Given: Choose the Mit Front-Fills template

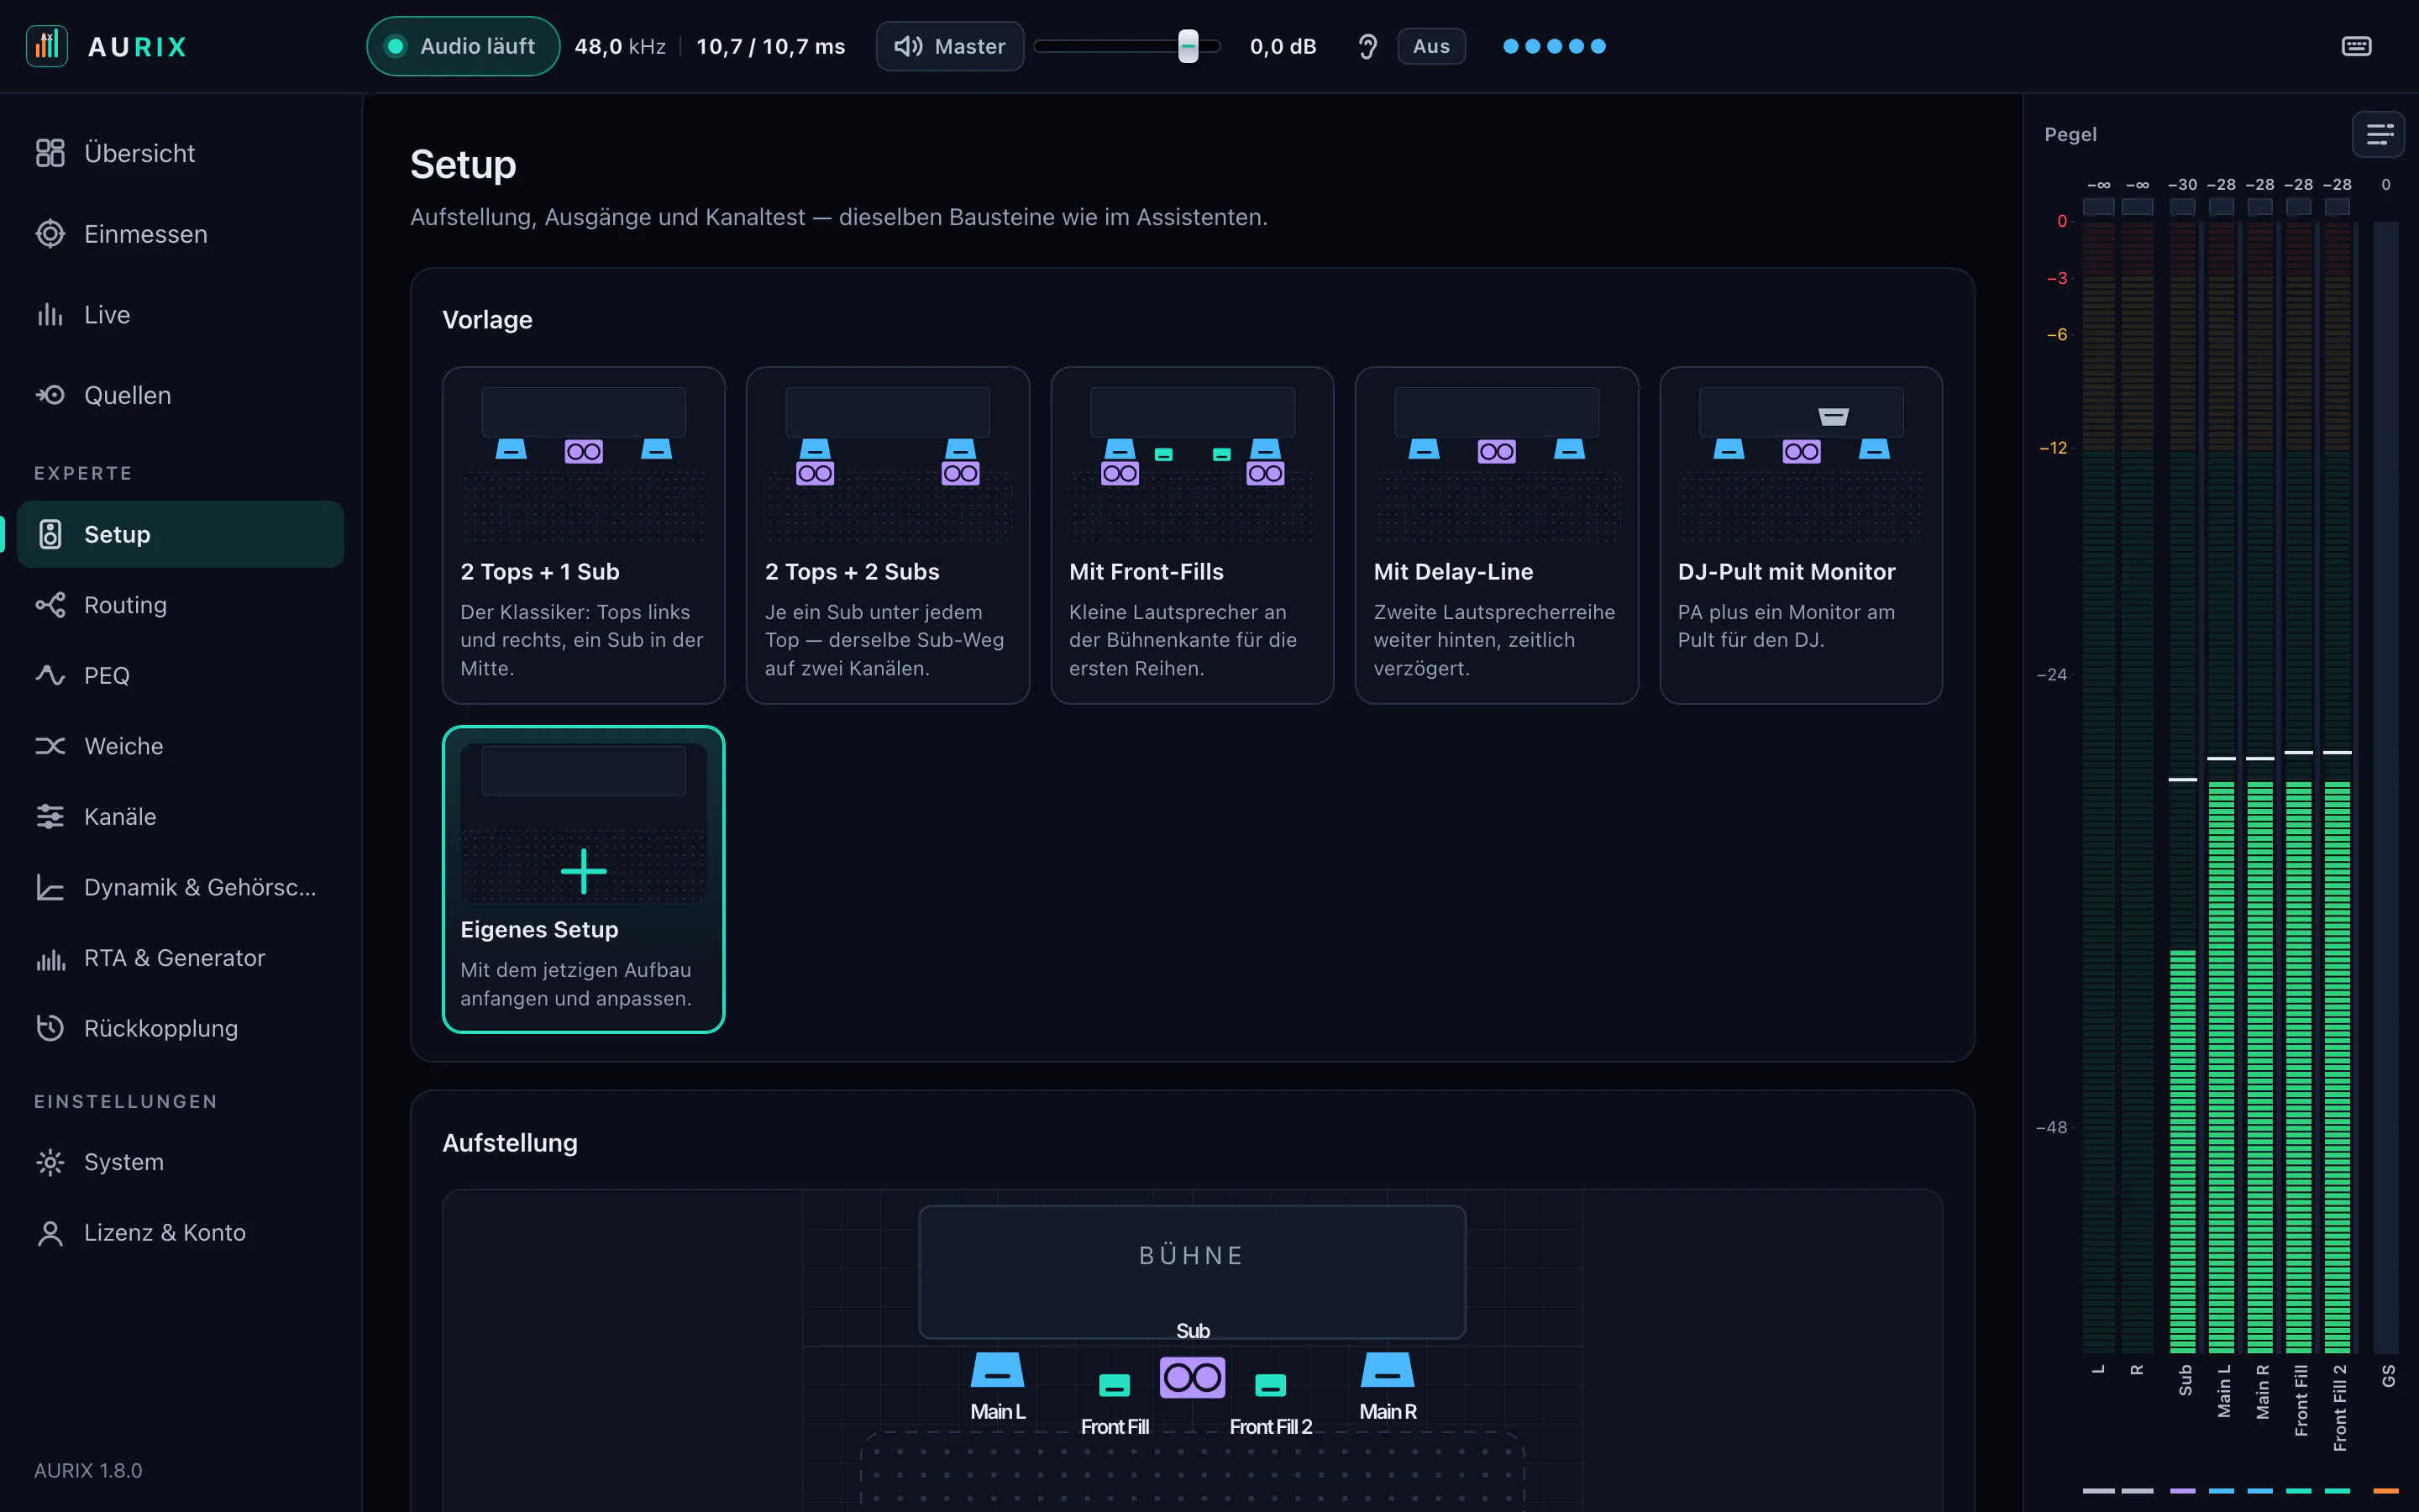Looking at the screenshot, I should [x=1193, y=535].
